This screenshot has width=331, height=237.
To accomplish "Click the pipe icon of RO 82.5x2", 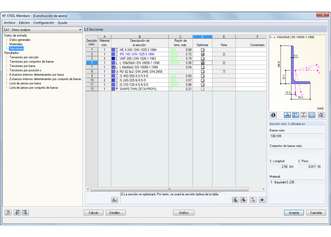I will point(117,71).
